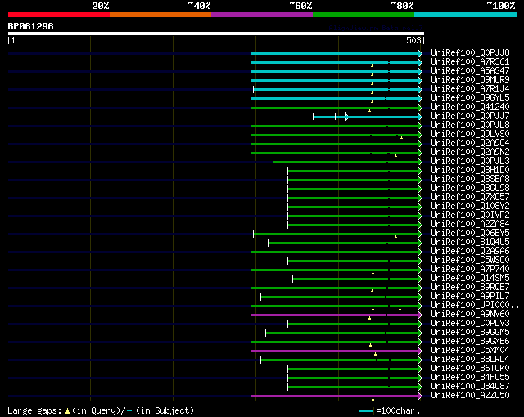Select the UniRef100_A7P740 label
The height and width of the screenshot is (417, 524).
click(x=470, y=270)
